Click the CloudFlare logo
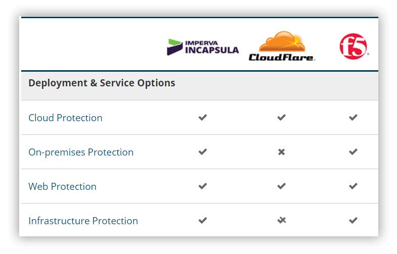The image size is (397, 254). coord(282,46)
